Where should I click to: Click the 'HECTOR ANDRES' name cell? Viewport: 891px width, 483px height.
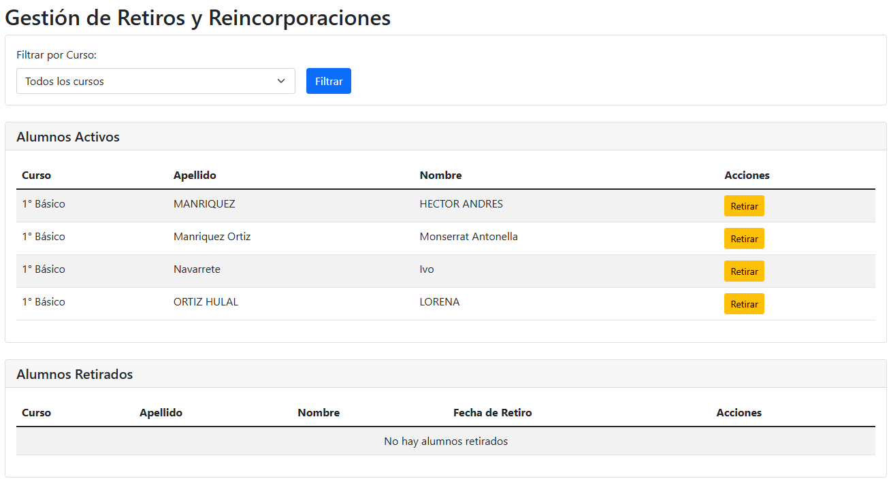461,204
